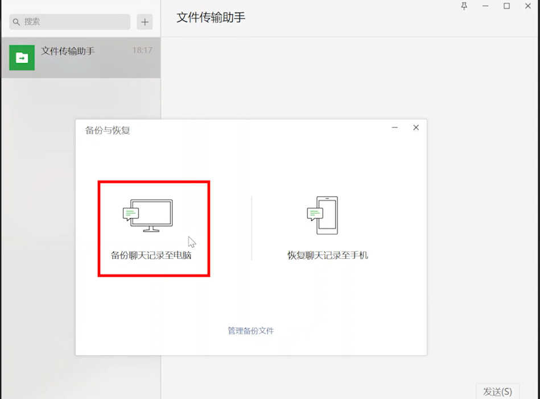Viewport: 540px width, 399px height.
Task: Click the magnifier icon in search box
Action: pos(17,22)
